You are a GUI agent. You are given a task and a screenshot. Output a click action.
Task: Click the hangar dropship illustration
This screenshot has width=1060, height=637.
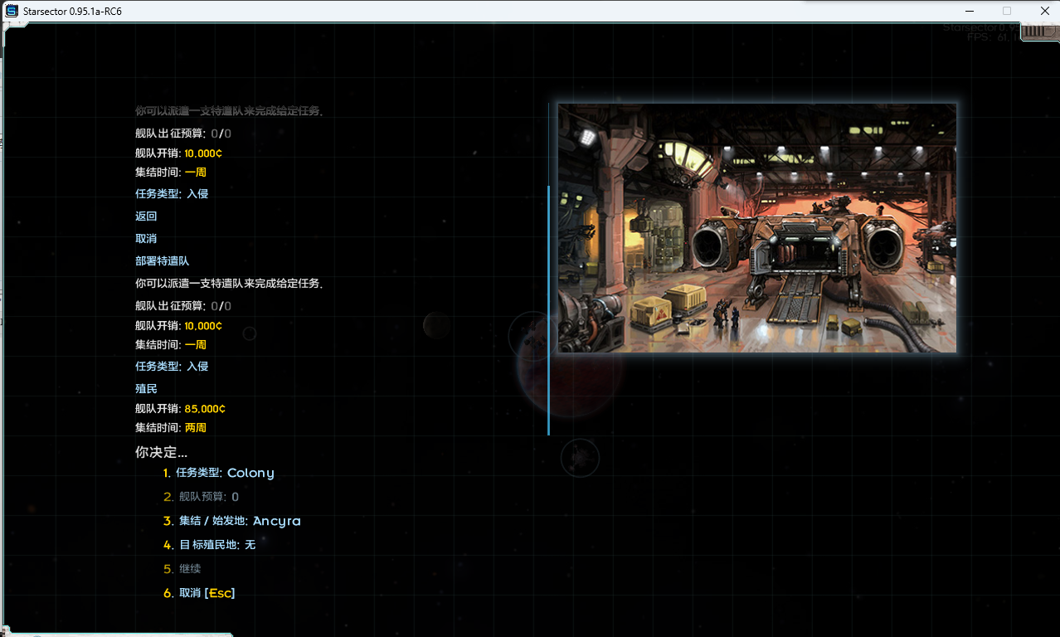pyautogui.click(x=756, y=228)
